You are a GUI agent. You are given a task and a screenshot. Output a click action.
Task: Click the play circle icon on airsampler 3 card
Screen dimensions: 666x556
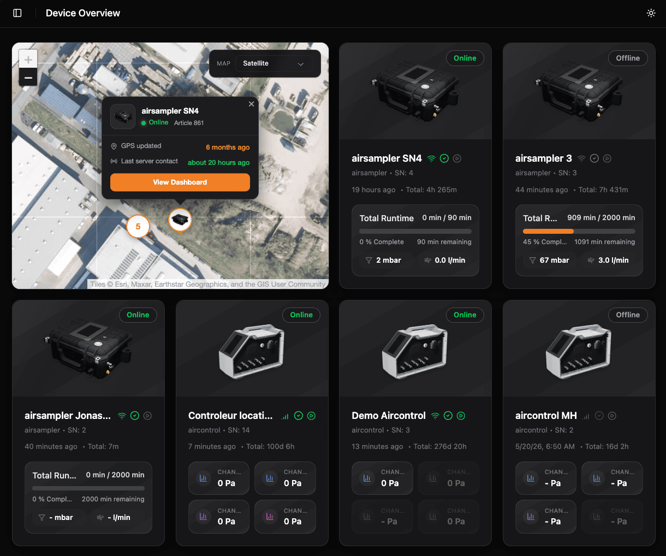tap(607, 158)
